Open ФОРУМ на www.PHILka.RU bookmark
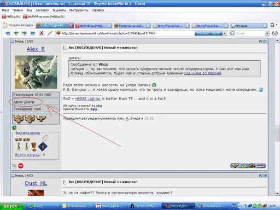 coord(44,16)
